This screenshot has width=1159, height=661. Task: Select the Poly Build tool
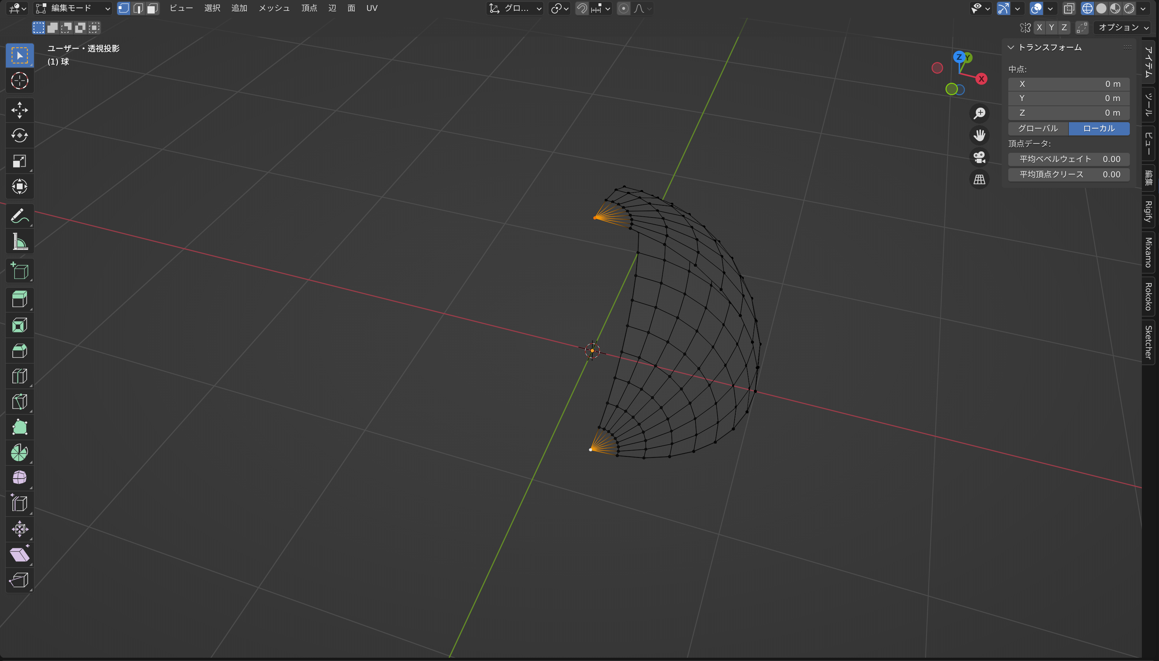20,427
